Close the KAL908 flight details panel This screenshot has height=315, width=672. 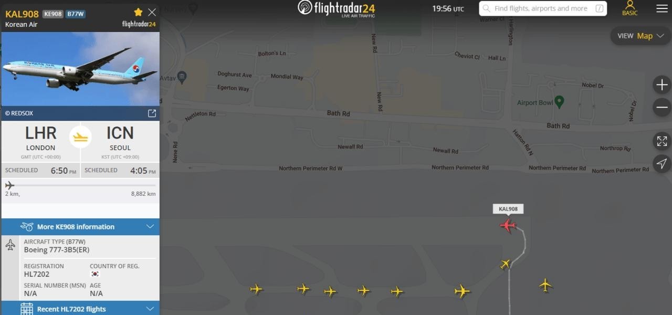(152, 12)
